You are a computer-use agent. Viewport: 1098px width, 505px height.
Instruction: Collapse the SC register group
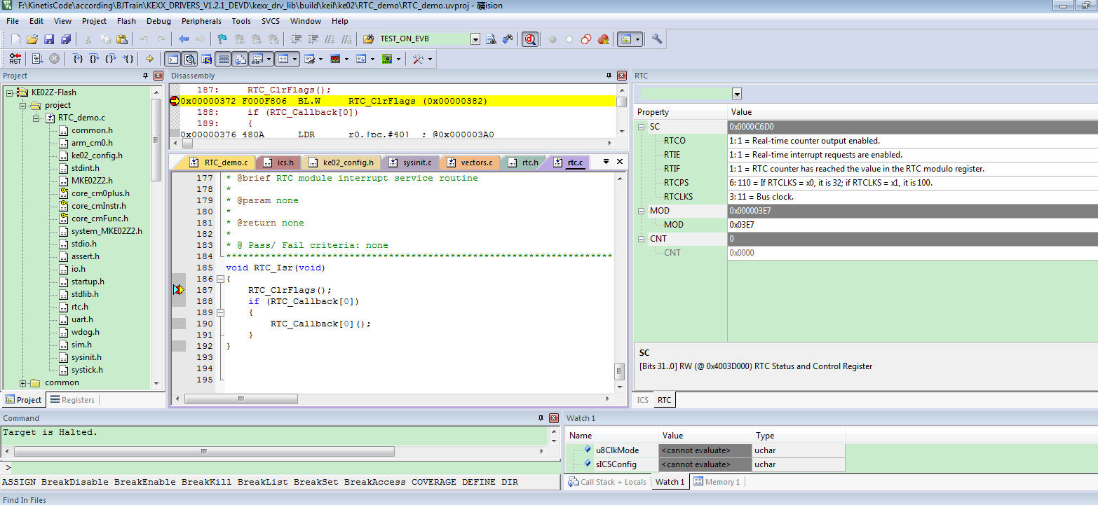click(642, 127)
